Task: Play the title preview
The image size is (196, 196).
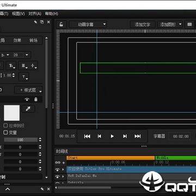Action: click(112, 136)
